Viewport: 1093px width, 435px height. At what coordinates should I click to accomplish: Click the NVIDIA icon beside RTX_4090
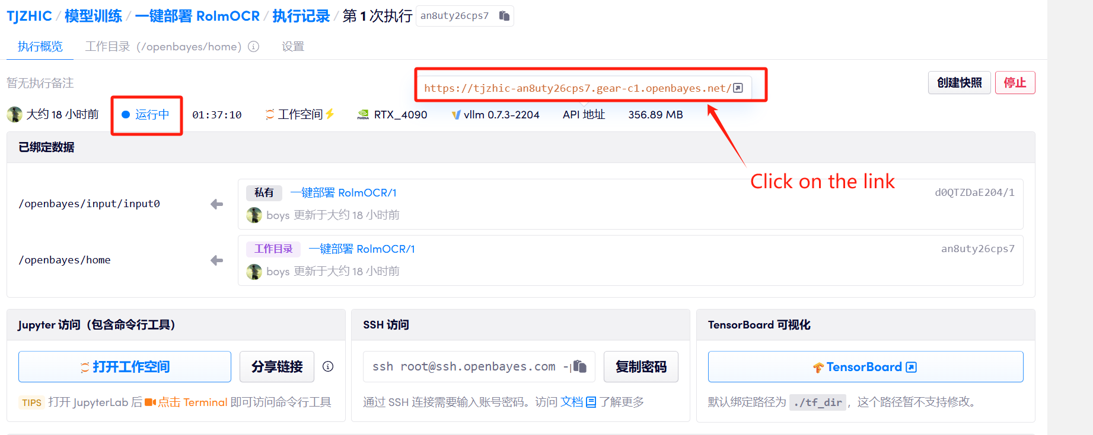point(363,115)
